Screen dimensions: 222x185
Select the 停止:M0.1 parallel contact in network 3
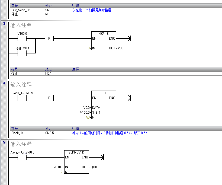click(22, 53)
